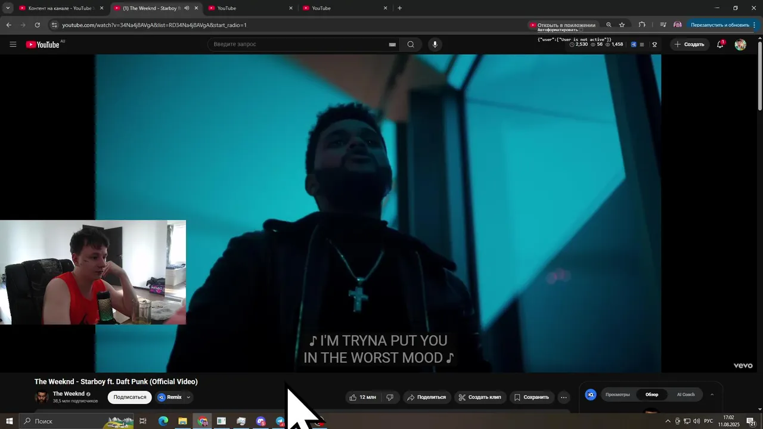Viewport: 763px width, 429px height.
Task: Click the Поделиться share button
Action: click(427, 397)
